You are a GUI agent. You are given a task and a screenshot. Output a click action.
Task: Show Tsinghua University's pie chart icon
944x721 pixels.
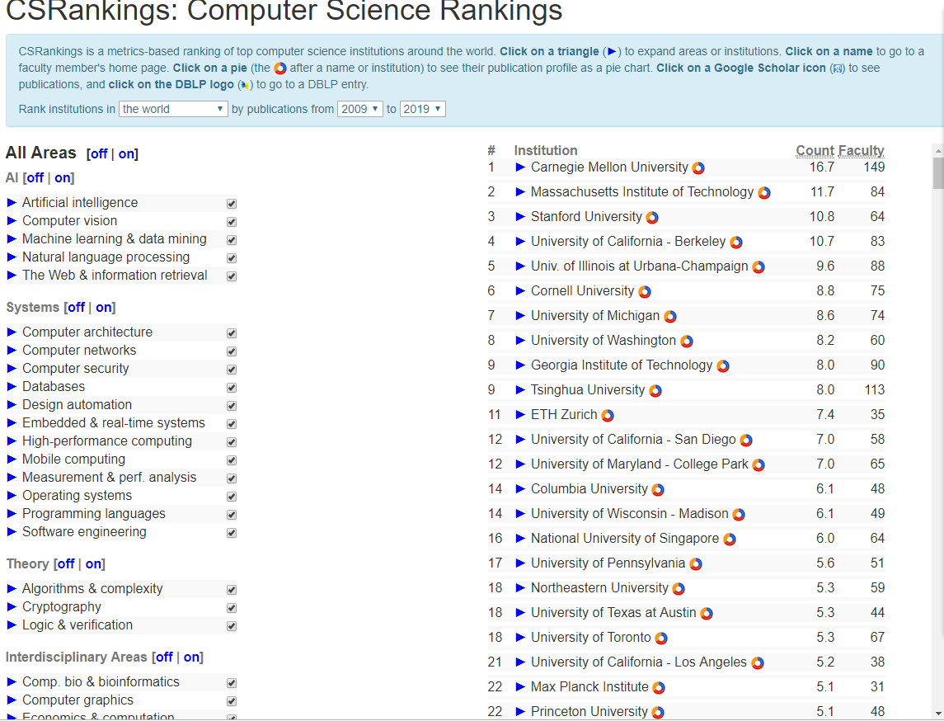click(x=655, y=390)
